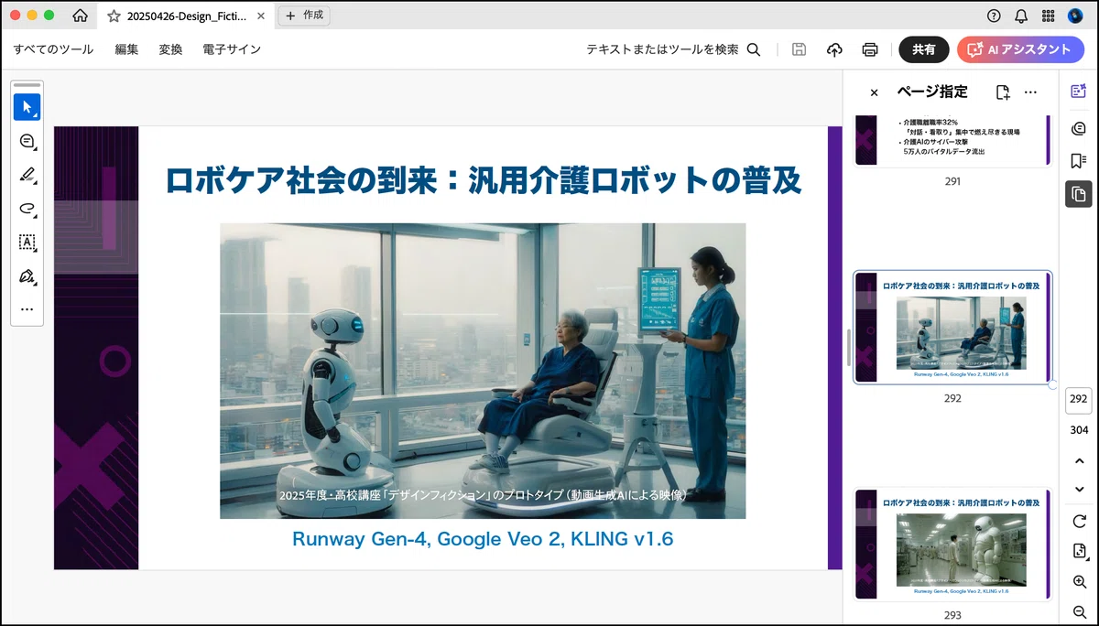The width and height of the screenshot is (1099, 626).
Task: Save the file with floppy icon
Action: click(x=799, y=49)
